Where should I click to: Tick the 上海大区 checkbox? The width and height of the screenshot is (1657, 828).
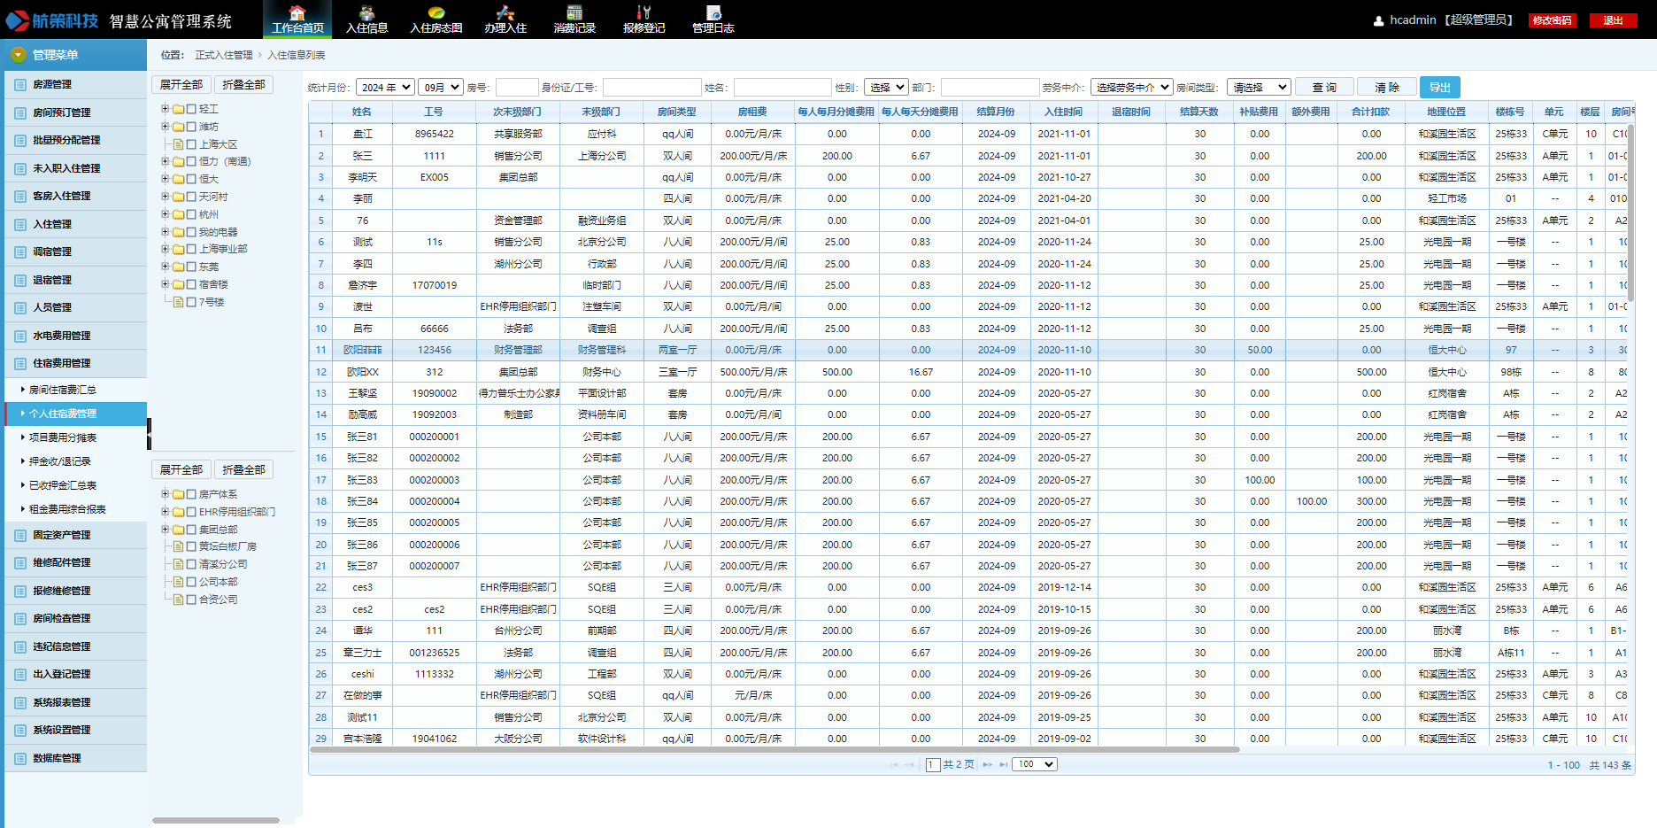coord(191,144)
